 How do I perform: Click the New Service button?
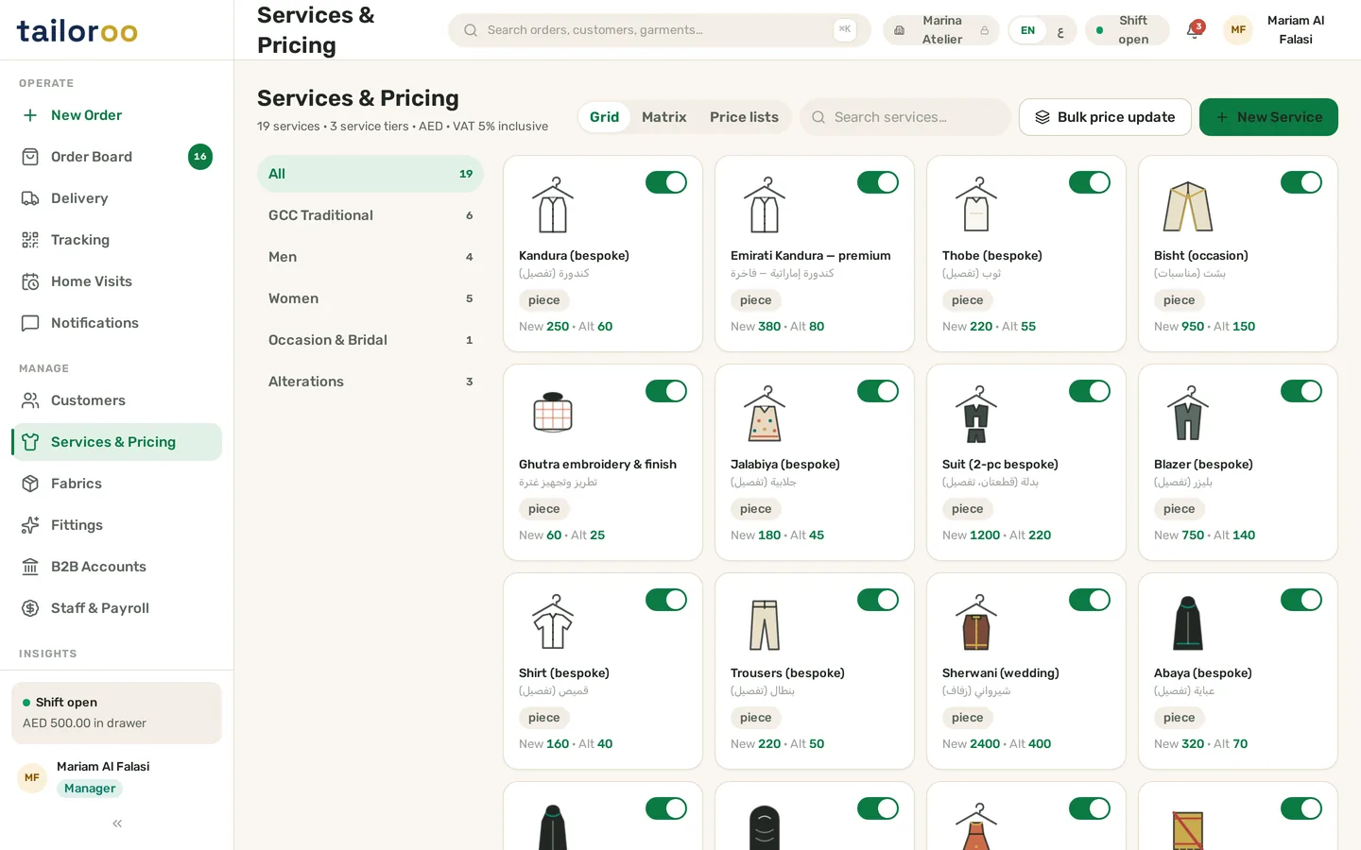(1268, 117)
